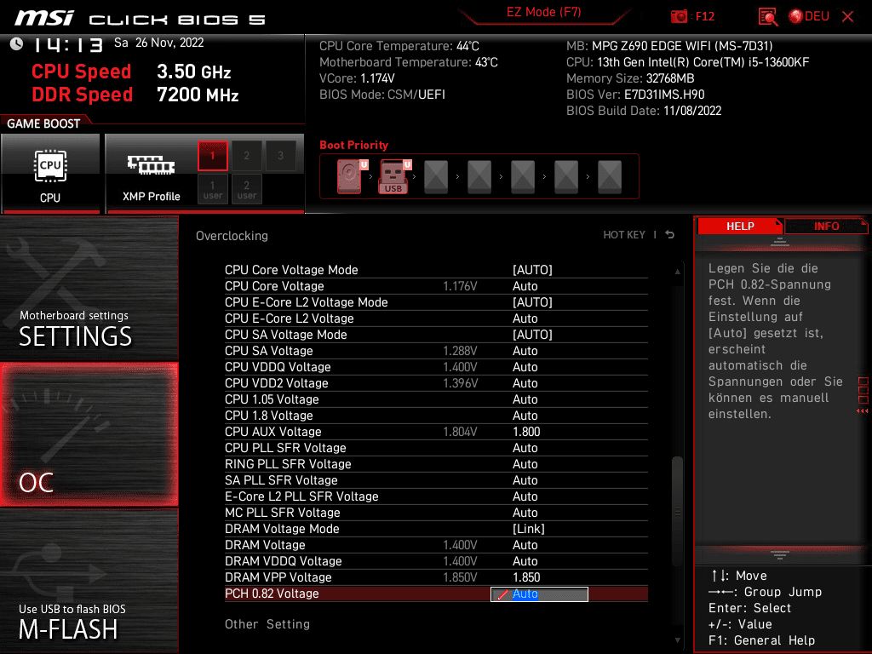
Task: Click the GAME BOOST label tab
Action: coord(43,123)
